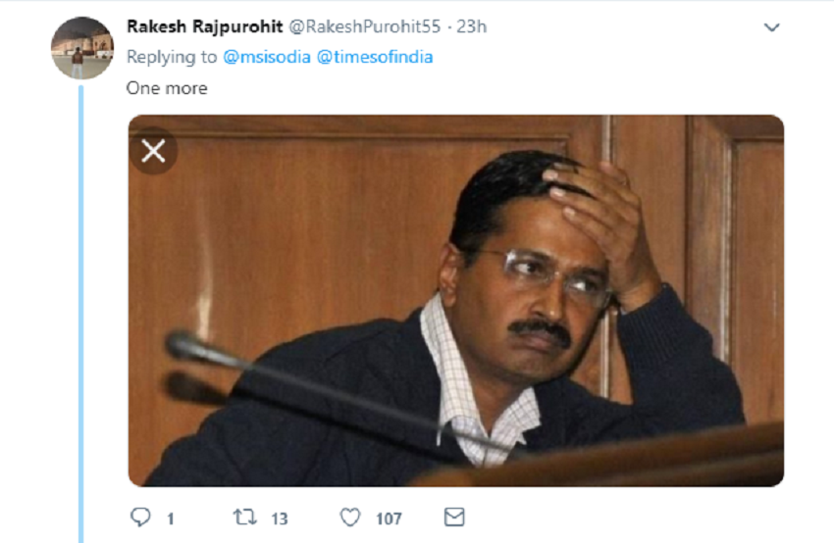Dismiss the photo with the X button
834x543 pixels.
[x=154, y=151]
